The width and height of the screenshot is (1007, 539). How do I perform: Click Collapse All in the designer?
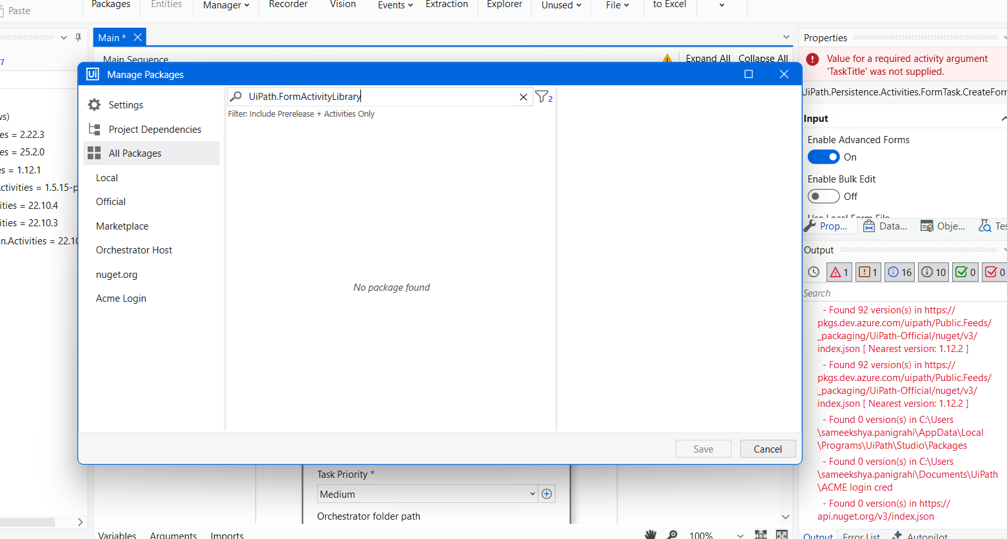(763, 58)
